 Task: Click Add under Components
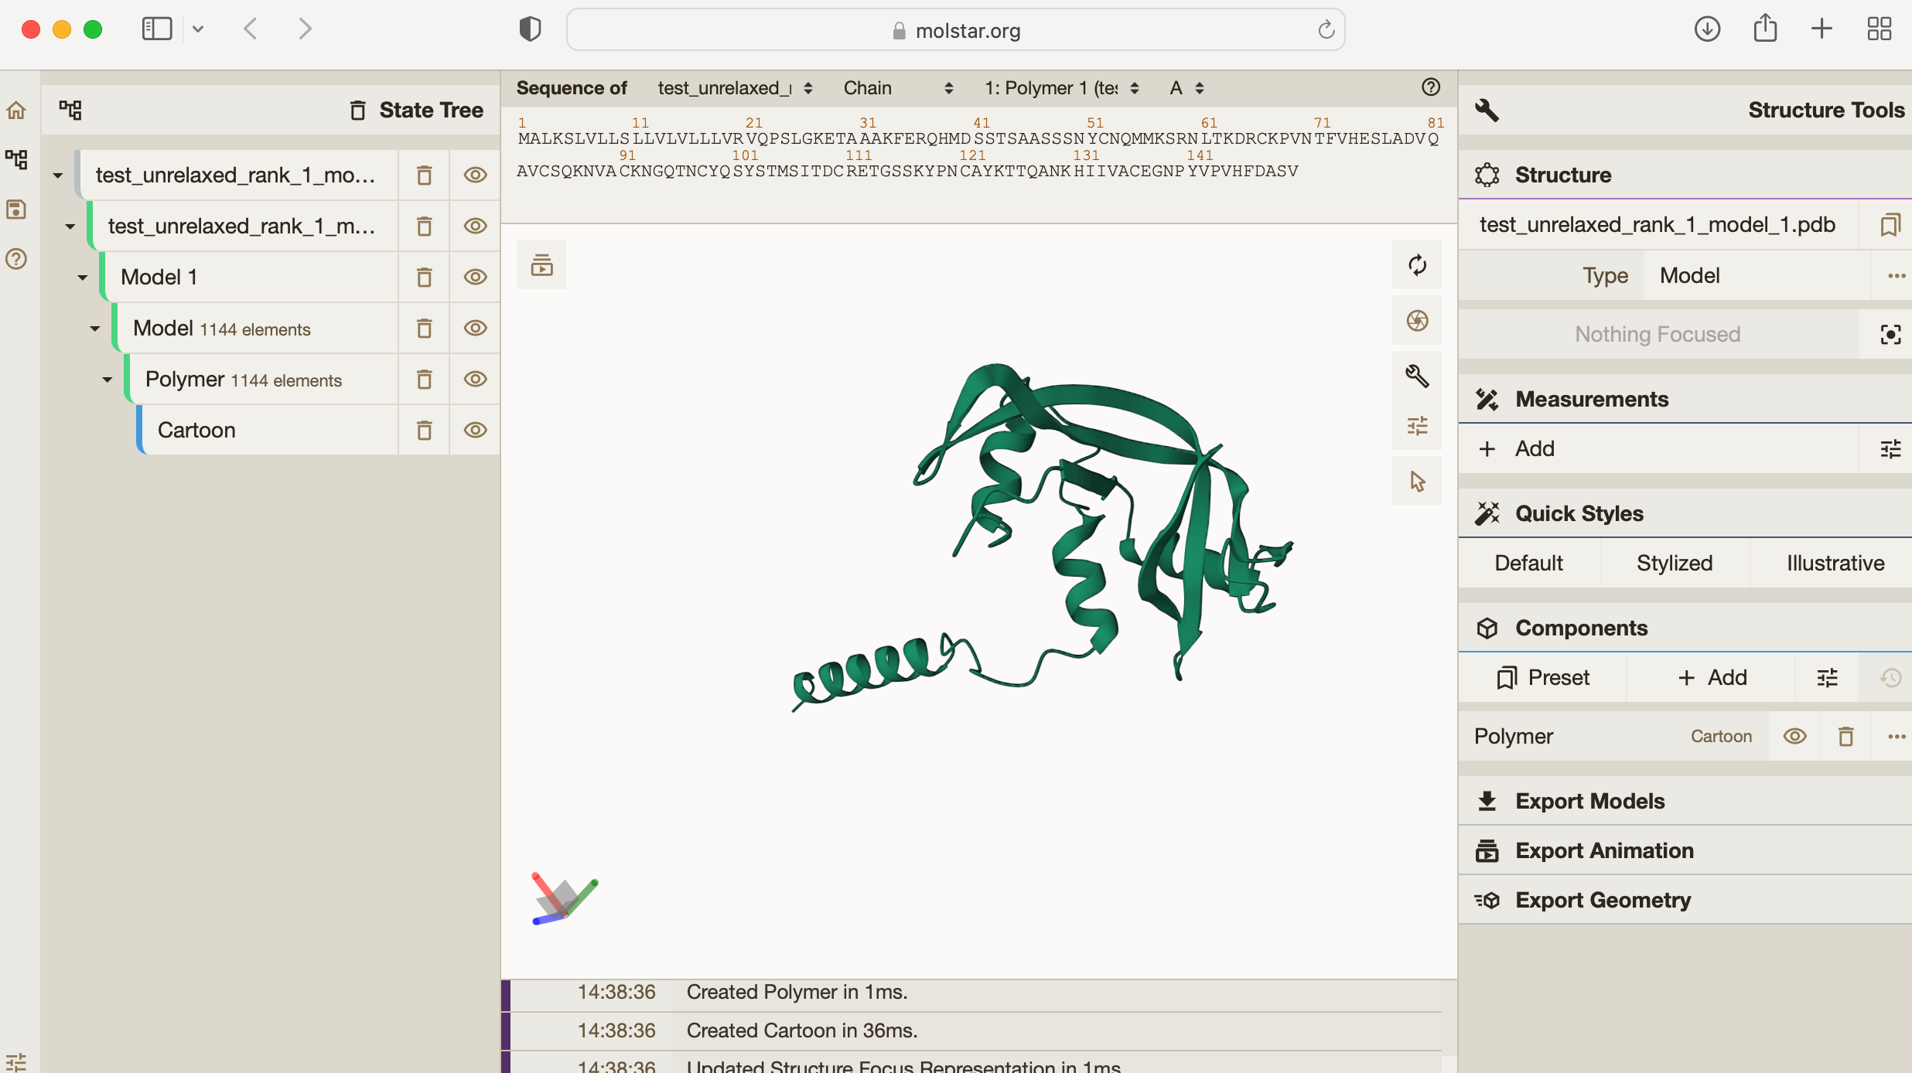click(1711, 678)
